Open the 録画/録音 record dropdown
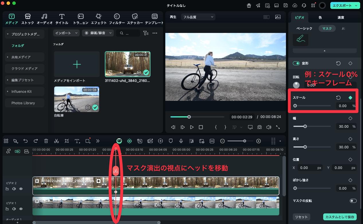This screenshot has height=224, width=363. tap(98, 33)
